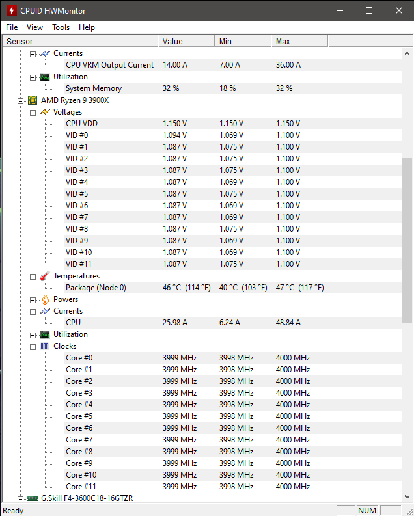Click the 1.094 V value for VID #0
This screenshot has height=516, width=414.
point(174,135)
